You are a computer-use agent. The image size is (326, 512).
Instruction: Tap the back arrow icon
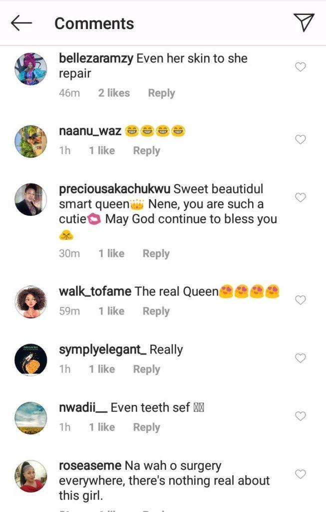click(21, 23)
